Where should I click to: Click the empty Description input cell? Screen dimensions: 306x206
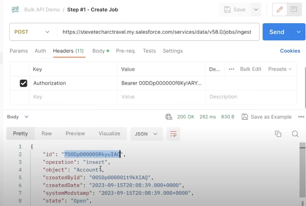coord(251,97)
